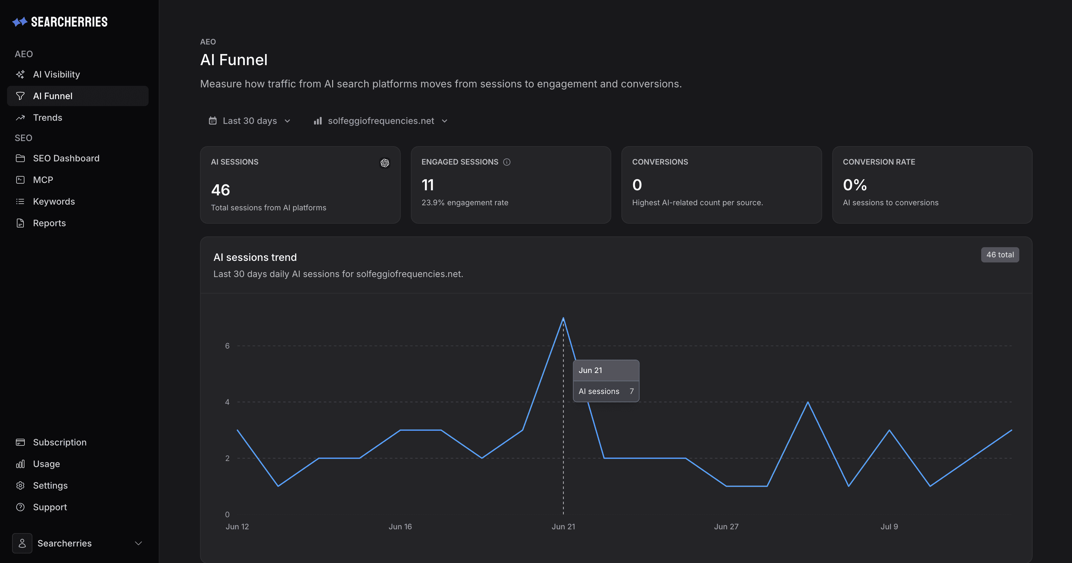Click the calendar icon beside Last 30 days
The image size is (1072, 563).
click(213, 121)
